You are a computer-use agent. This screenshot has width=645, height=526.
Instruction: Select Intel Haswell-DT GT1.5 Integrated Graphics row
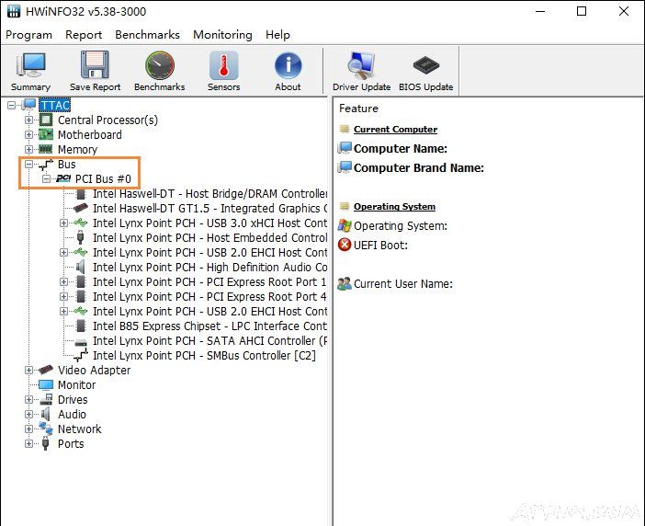point(210,208)
